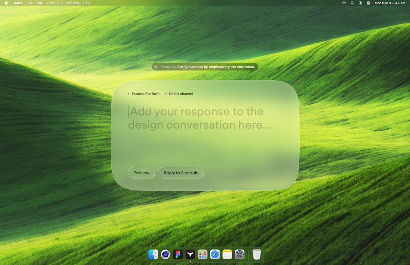The height and width of the screenshot is (265, 410).
Task: Select the Estateo Platform tag
Action: click(x=143, y=94)
